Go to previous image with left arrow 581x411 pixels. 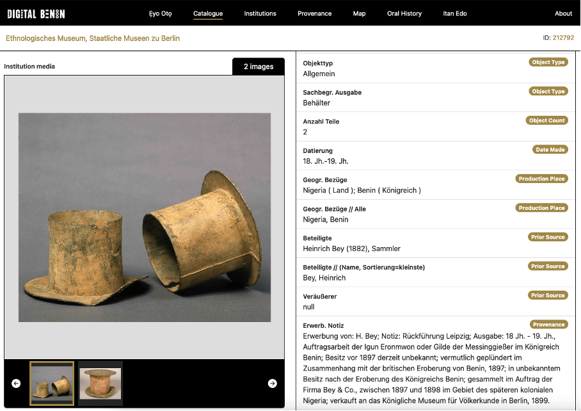pyautogui.click(x=16, y=383)
